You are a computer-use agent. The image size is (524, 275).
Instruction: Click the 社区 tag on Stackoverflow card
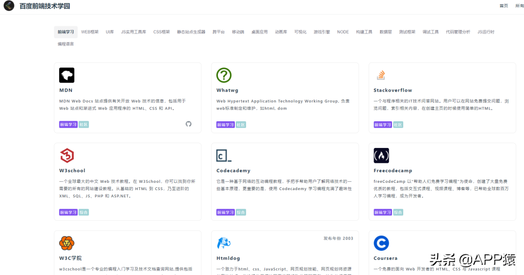pos(398,125)
